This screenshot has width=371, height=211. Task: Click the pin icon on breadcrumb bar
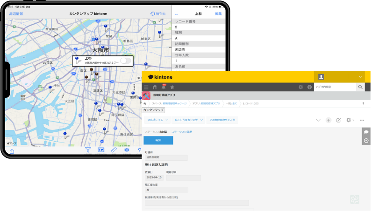(363, 103)
